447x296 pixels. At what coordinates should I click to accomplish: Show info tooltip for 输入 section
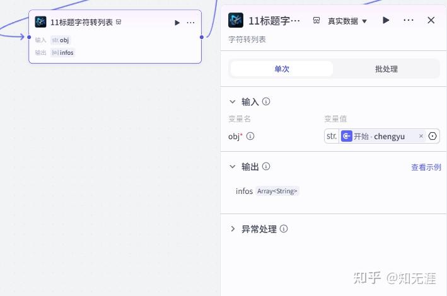pos(266,101)
